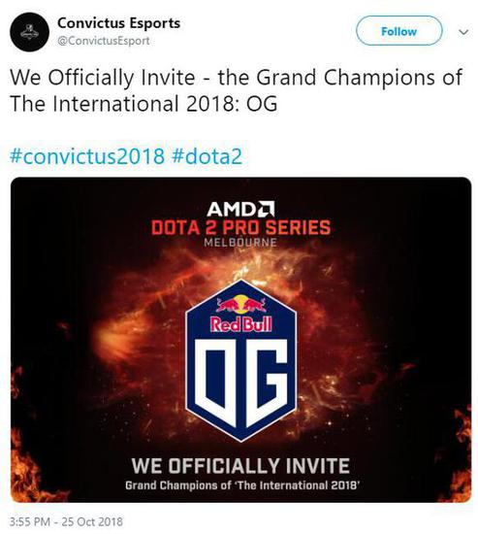Click the AMD arrow symbol

(267, 209)
